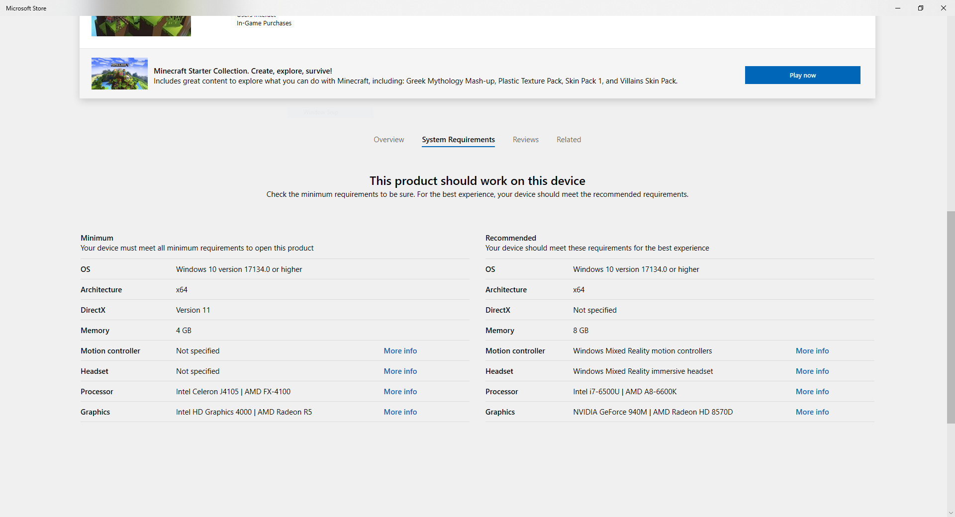Open More info for Recommended Graphics

[812, 412]
